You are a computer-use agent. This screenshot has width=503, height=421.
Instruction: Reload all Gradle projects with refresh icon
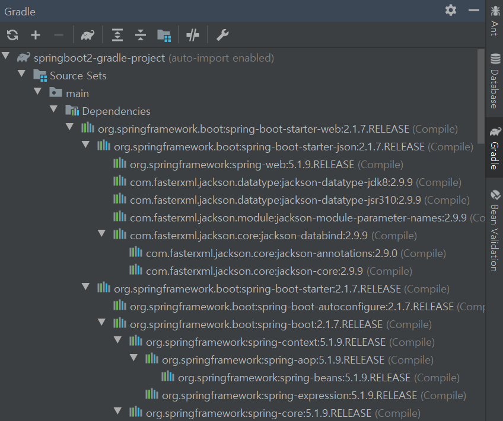tap(12, 35)
